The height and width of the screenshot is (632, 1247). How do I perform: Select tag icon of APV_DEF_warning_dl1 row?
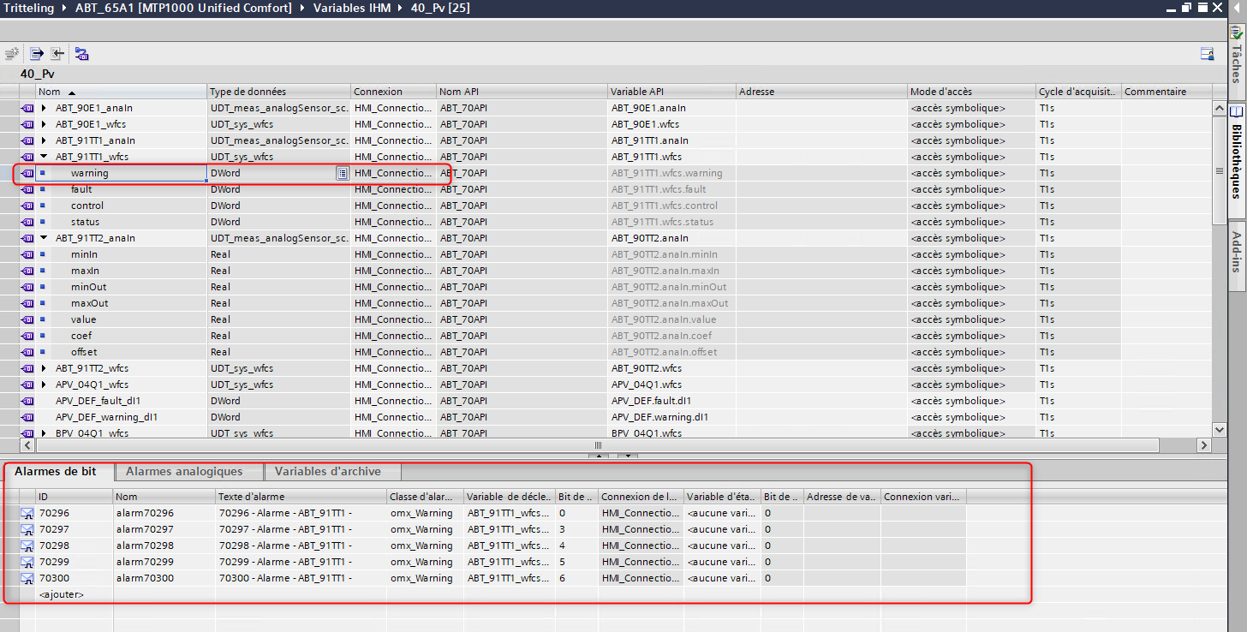coord(27,417)
